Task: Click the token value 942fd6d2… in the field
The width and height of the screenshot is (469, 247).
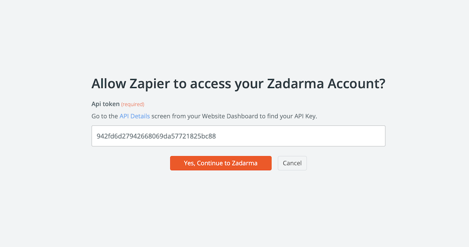Action: [156, 136]
